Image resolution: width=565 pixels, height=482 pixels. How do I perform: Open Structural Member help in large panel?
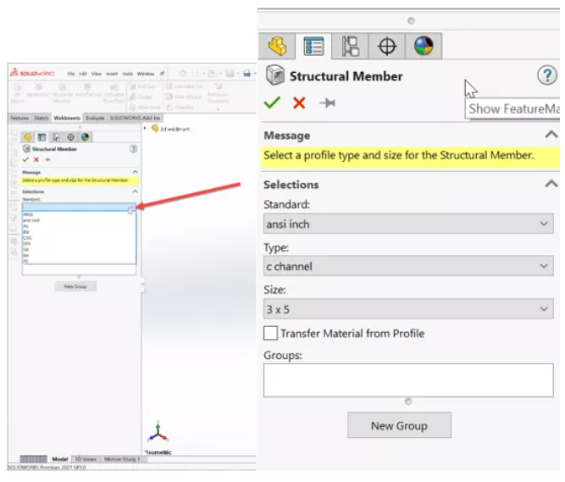[x=547, y=75]
